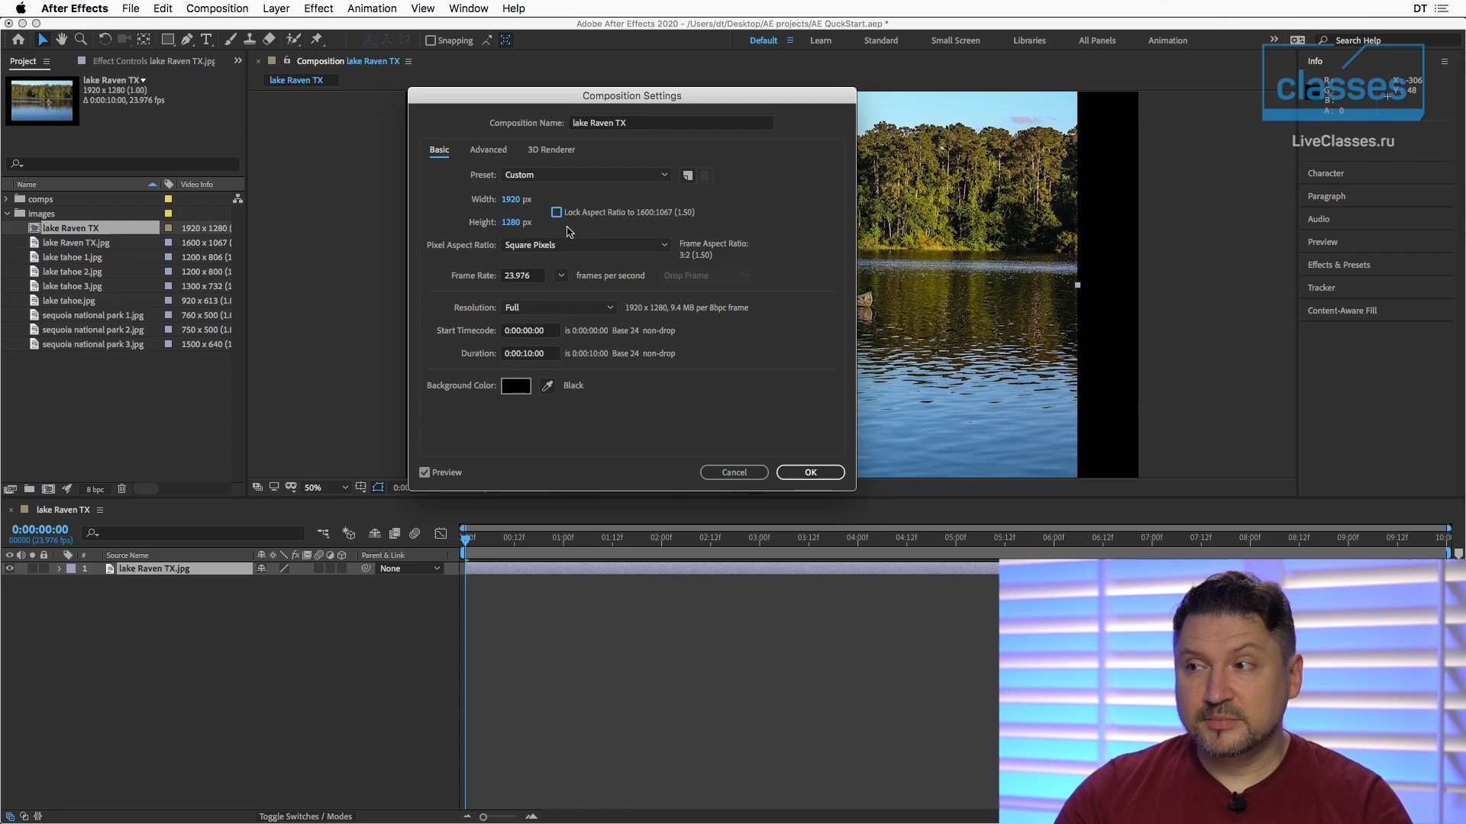Select the Hand tool
The image size is (1466, 824).
61,40
